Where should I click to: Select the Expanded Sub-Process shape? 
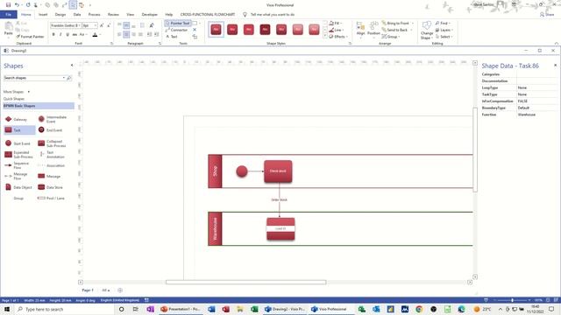[18, 155]
